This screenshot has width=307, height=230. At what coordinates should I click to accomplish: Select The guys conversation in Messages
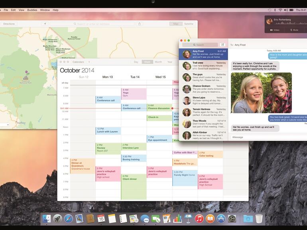tap(203, 77)
